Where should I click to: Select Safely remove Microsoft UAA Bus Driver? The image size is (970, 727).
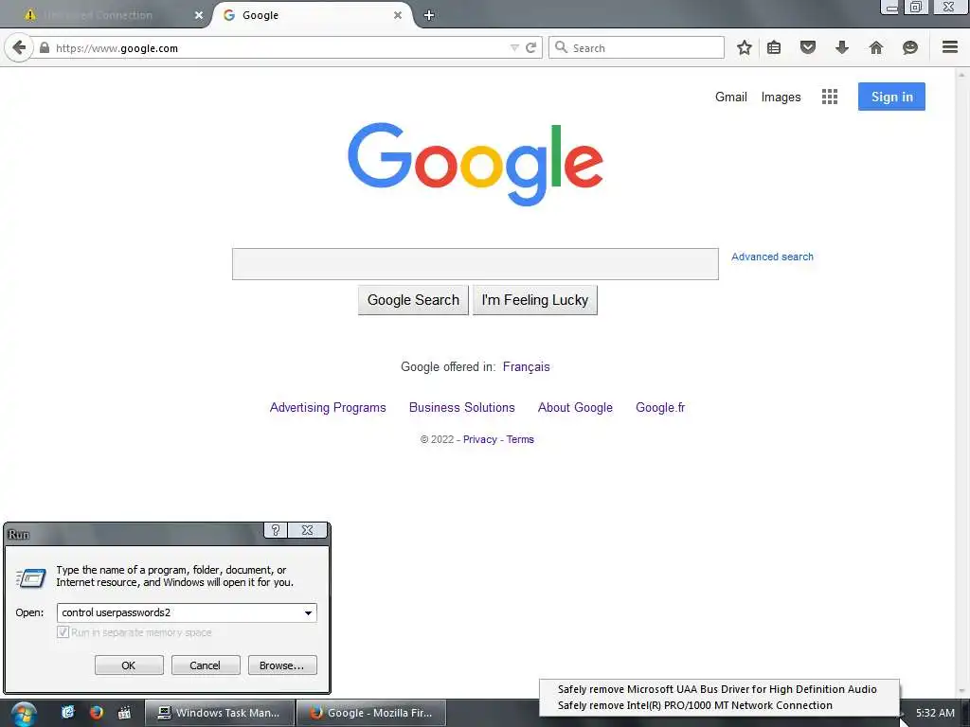(x=718, y=689)
